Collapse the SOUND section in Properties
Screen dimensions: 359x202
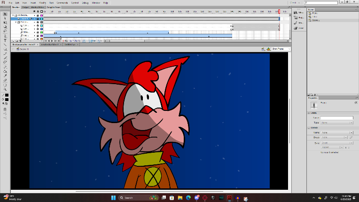(309, 128)
